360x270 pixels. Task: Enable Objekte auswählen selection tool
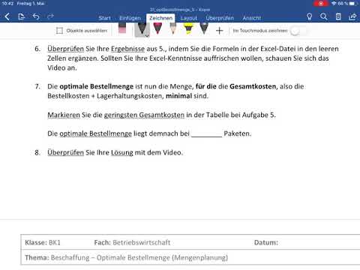click(x=82, y=31)
